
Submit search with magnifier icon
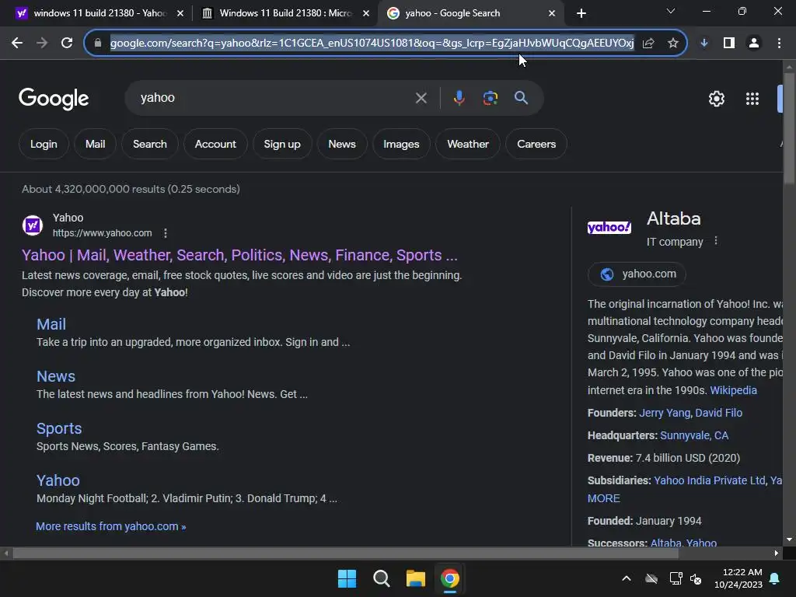coord(521,98)
